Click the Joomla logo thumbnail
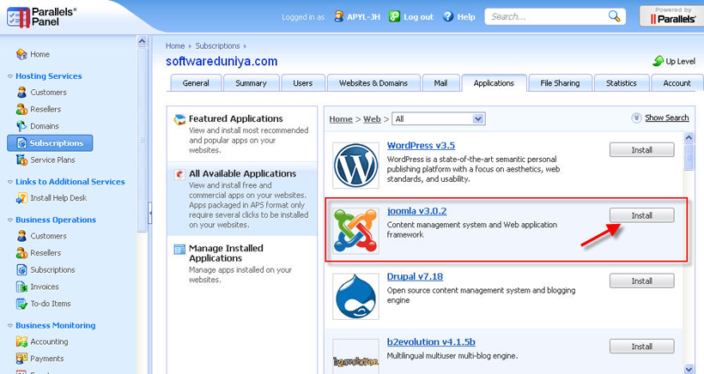Viewport: 704px width, 374px height. pyautogui.click(x=355, y=231)
